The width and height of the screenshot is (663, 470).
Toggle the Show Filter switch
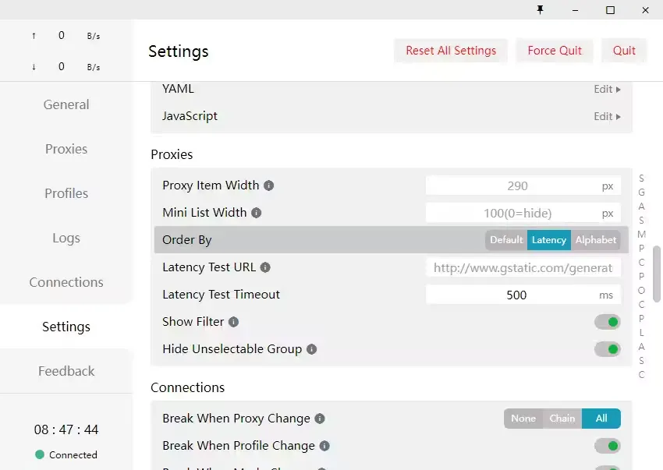[607, 322]
